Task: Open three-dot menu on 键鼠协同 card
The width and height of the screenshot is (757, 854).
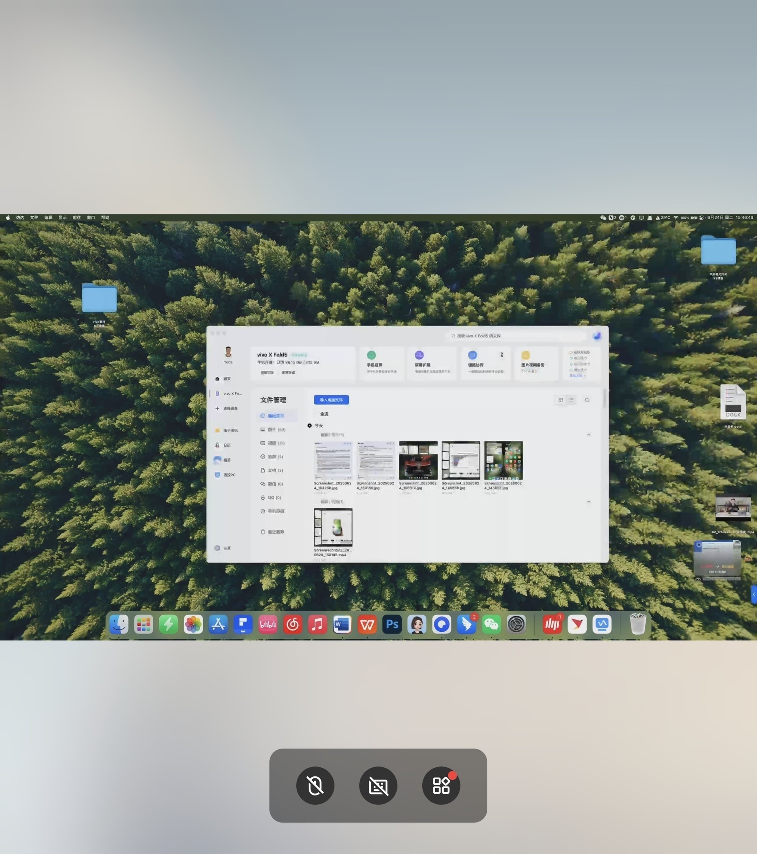Action: [x=502, y=355]
